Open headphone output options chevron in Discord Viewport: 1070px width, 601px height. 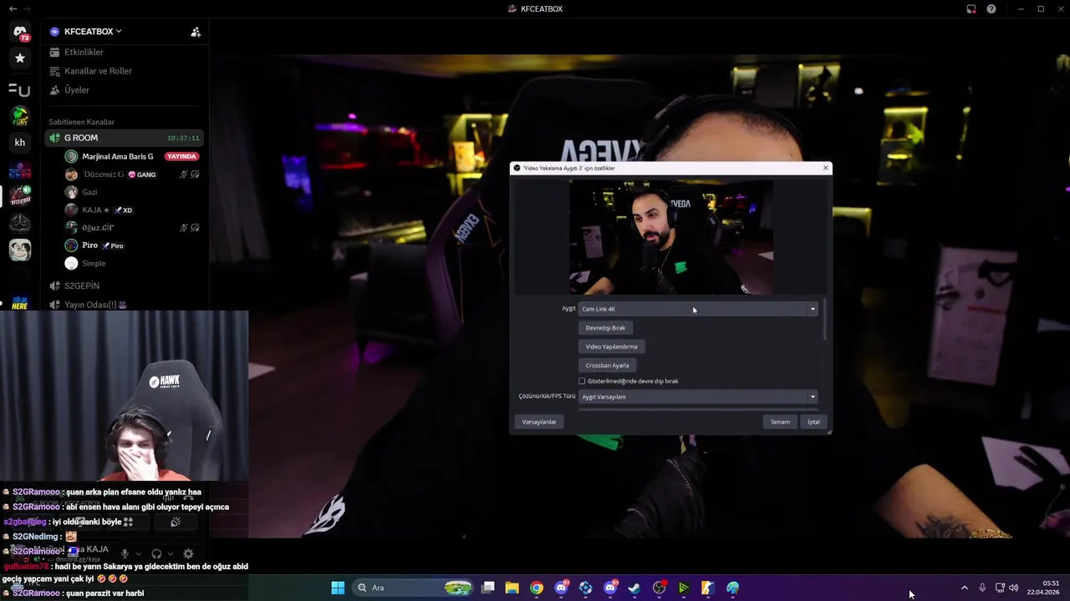[x=171, y=553]
